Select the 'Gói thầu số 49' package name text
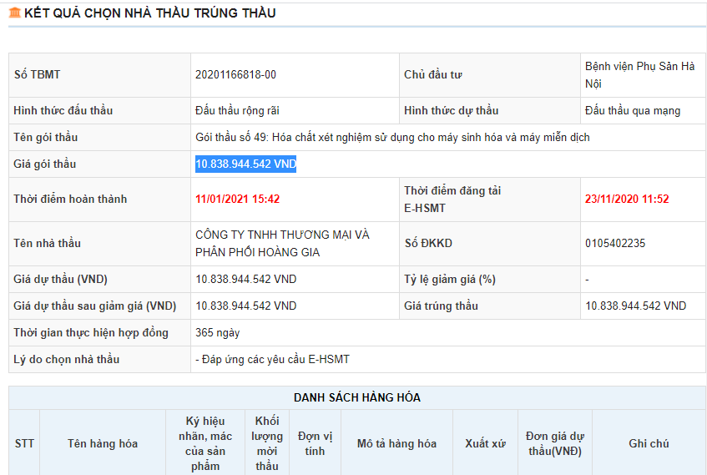Image resolution: width=707 pixels, height=475 pixels. coord(392,137)
